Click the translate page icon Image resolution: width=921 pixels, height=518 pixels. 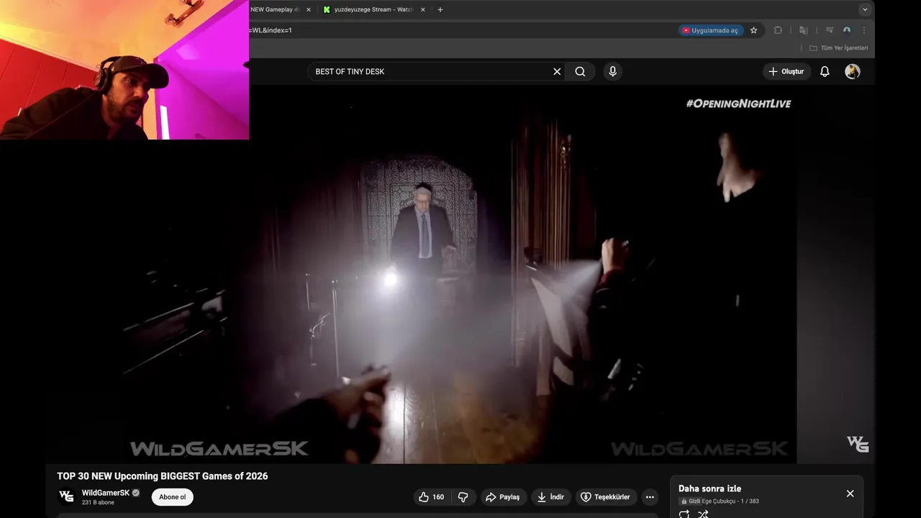(x=804, y=30)
